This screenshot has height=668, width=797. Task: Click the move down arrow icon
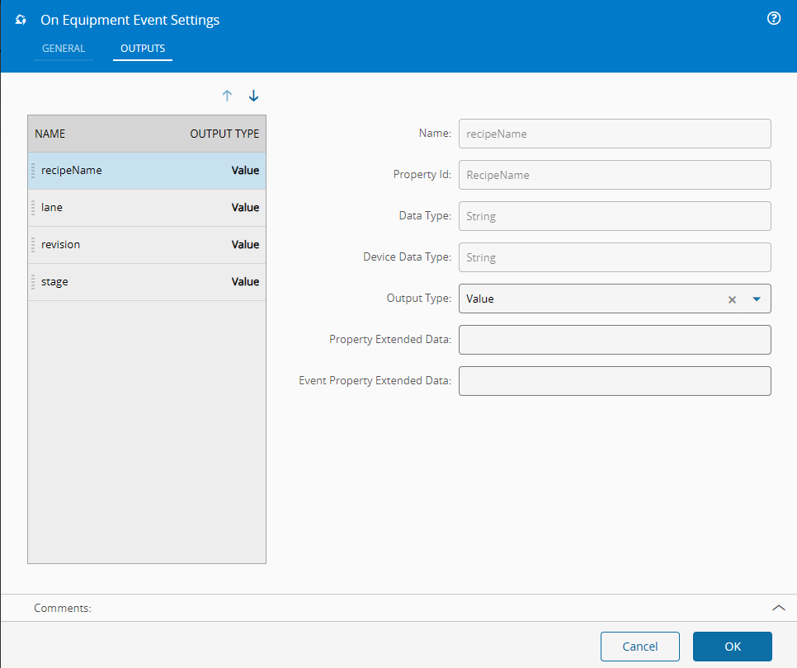253,96
